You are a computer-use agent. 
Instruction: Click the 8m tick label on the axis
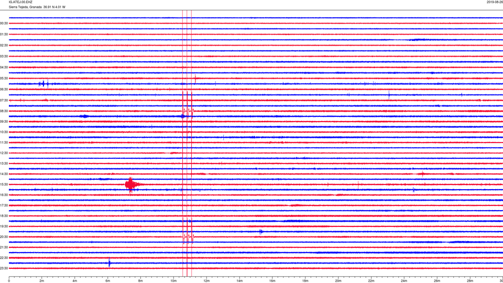point(140,281)
